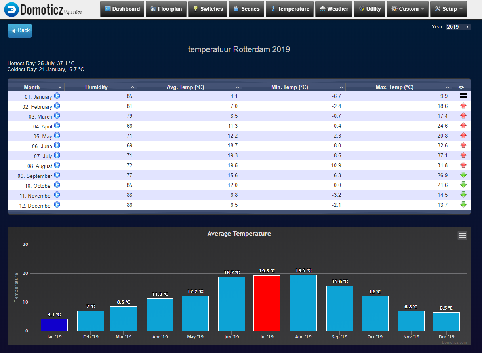Click the equals trend icon in January row
482x353 pixels.
tap(463, 96)
